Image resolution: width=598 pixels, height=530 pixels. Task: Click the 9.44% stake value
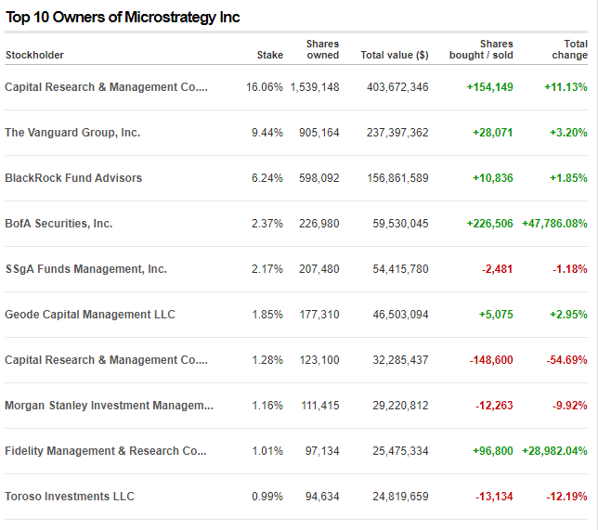point(267,133)
